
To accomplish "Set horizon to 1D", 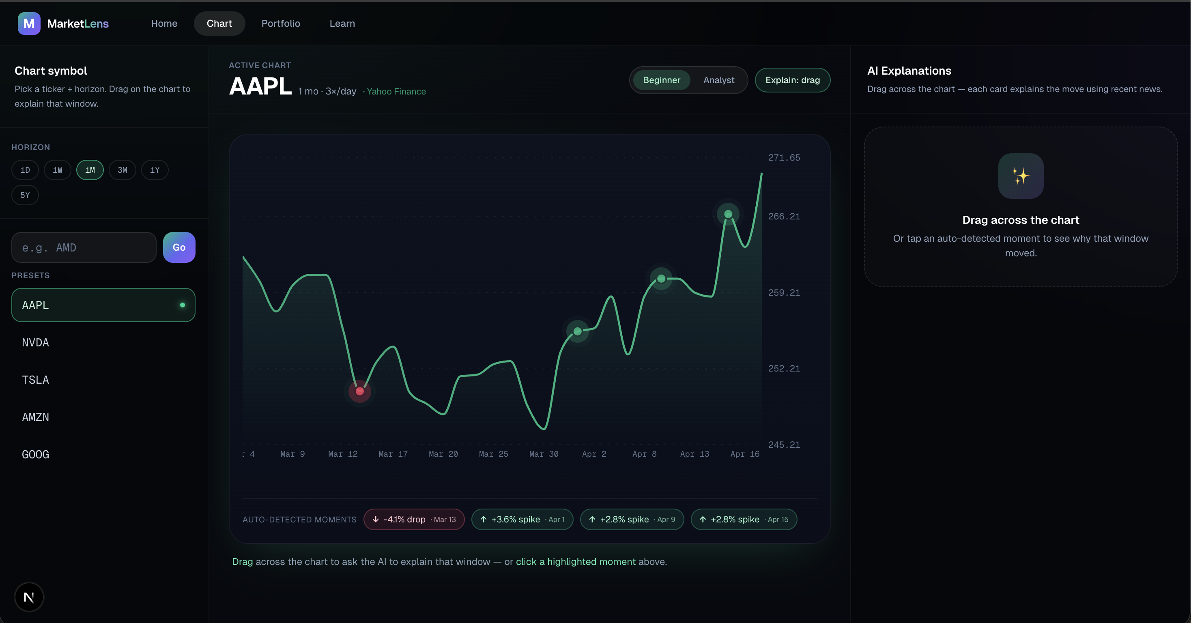I will click(x=25, y=170).
